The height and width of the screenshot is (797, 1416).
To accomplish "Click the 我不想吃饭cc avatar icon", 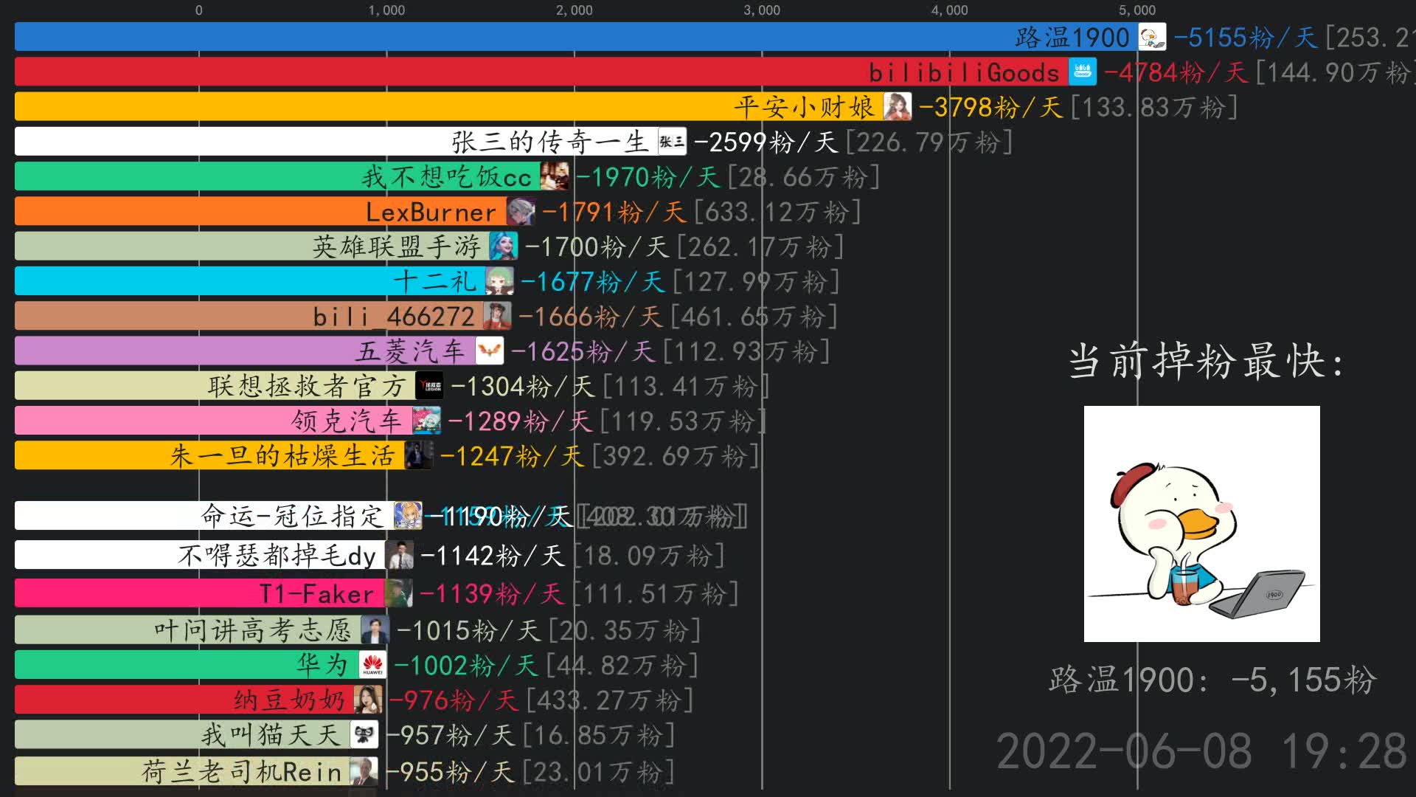I will click(555, 176).
